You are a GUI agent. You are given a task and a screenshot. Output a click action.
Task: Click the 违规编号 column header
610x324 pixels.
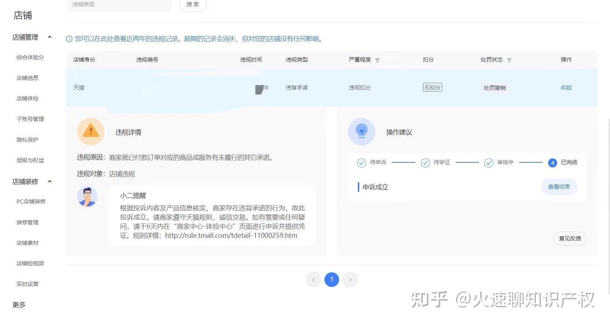pyautogui.click(x=147, y=60)
